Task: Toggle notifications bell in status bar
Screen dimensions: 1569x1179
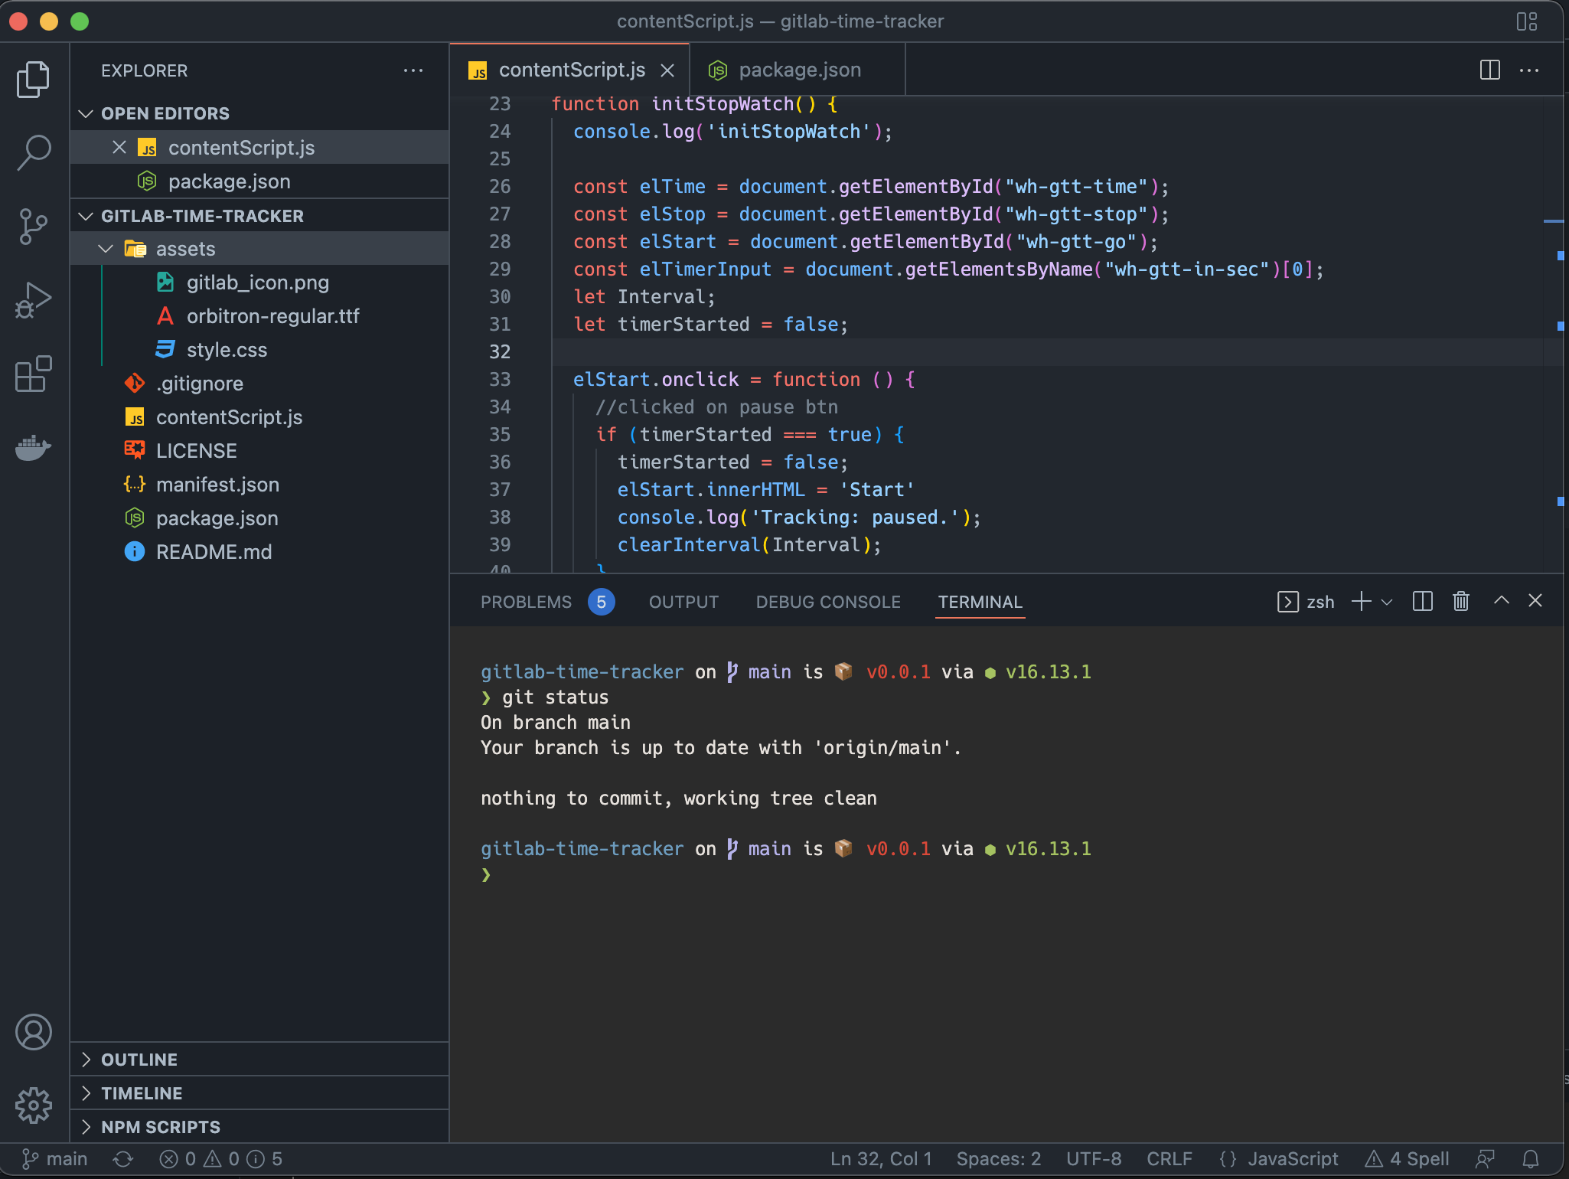Action: 1531,1159
